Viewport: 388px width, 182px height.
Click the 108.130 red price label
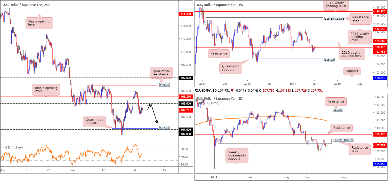[380, 48]
